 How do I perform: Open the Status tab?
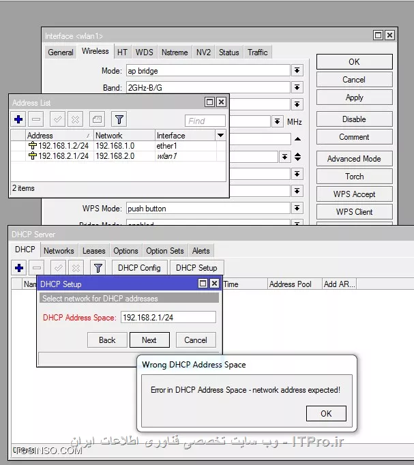click(229, 52)
